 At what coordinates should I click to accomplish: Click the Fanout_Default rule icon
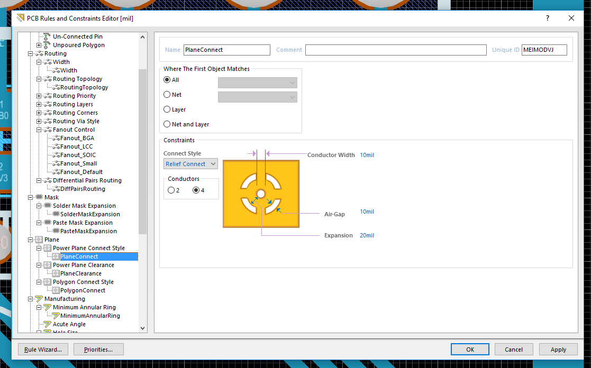56,172
